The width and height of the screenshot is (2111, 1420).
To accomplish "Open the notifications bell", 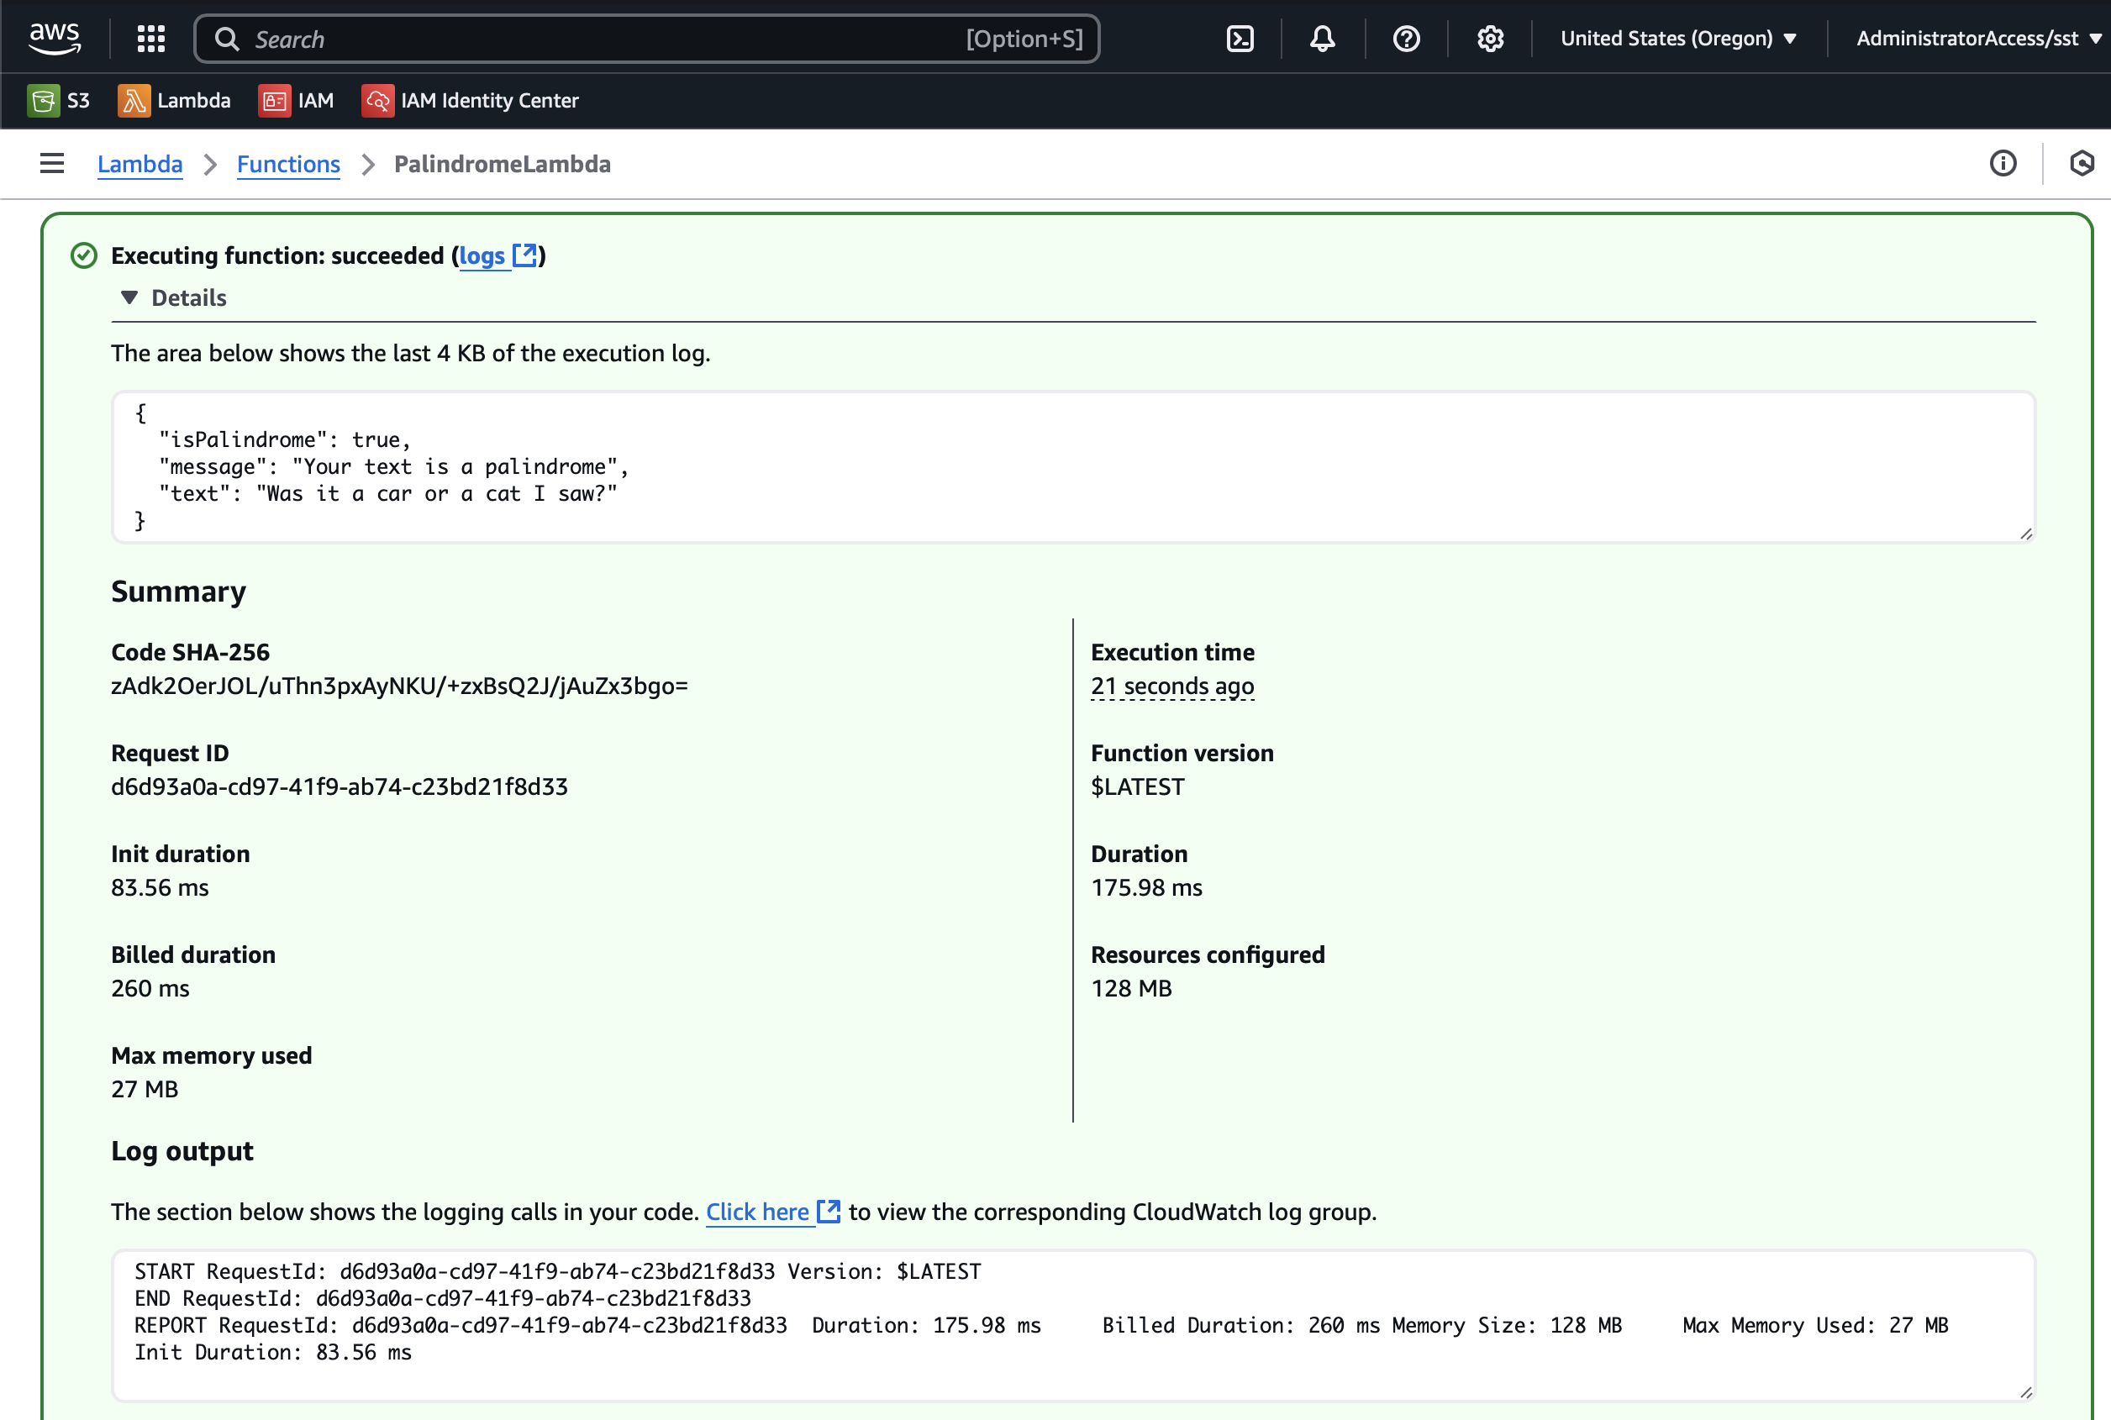I will [x=1321, y=38].
